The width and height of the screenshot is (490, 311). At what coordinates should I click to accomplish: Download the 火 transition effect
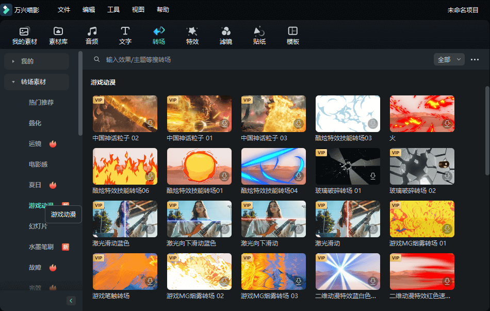(x=447, y=124)
